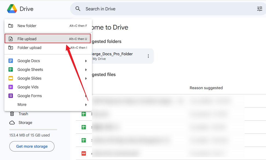
Task: Click the Storage cloud icon
Action: point(12,123)
